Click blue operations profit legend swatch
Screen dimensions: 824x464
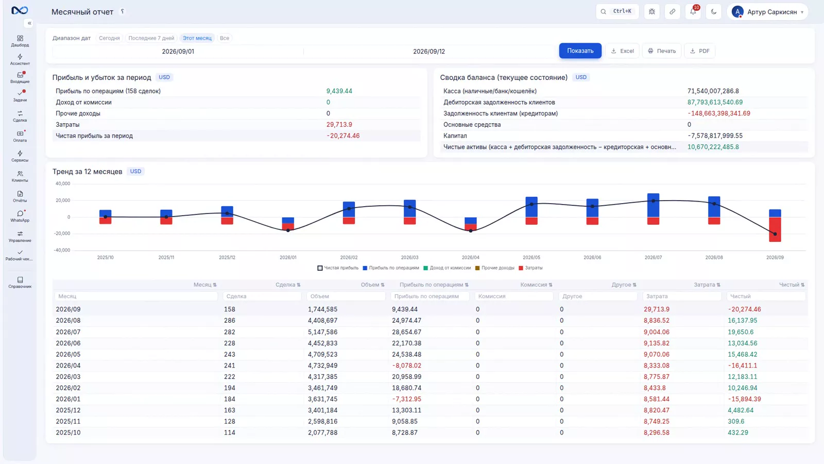point(365,268)
